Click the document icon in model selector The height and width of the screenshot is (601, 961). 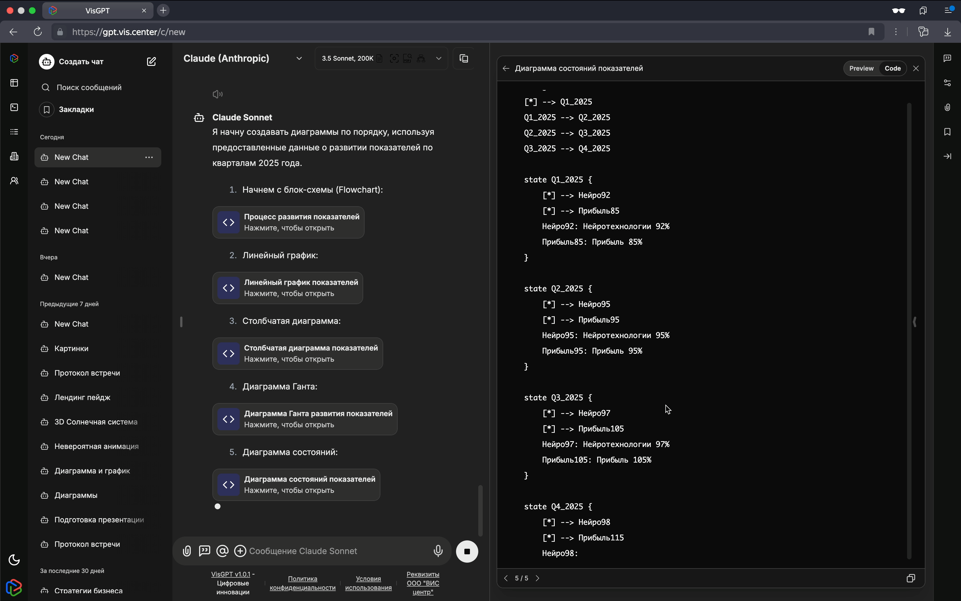coord(380,58)
